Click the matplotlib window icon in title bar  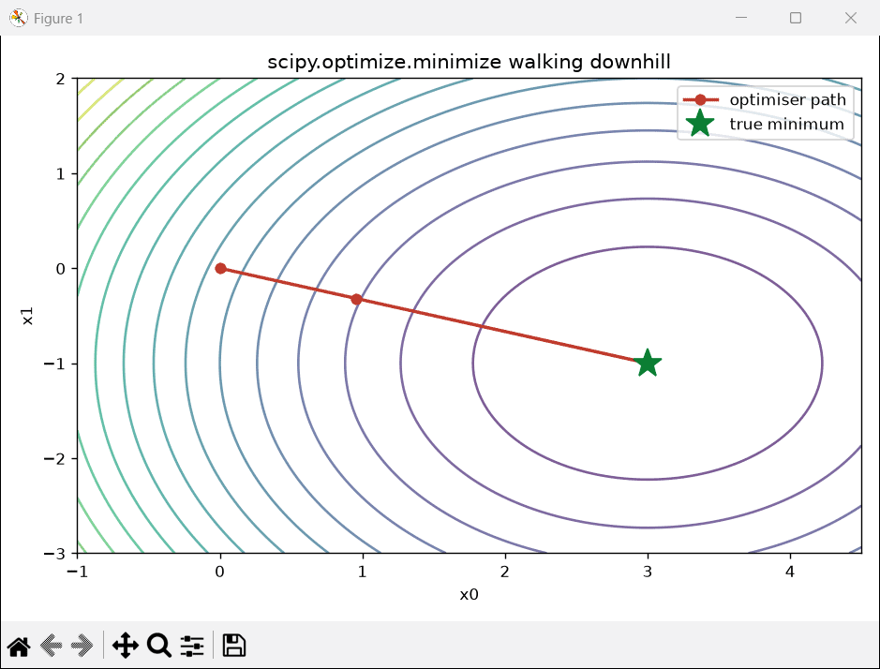pos(18,18)
